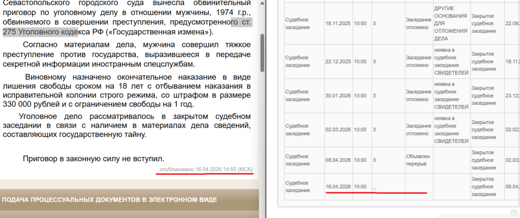Select the 22.12.2025 date cell
The image size is (520, 218).
(x=339, y=61)
